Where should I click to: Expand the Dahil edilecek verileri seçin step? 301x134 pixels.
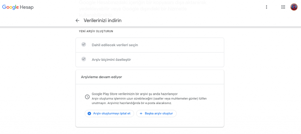pyautogui.click(x=150, y=45)
